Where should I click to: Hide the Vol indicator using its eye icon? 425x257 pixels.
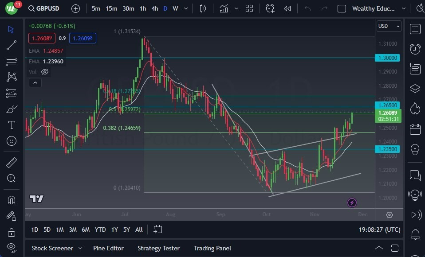44,71
